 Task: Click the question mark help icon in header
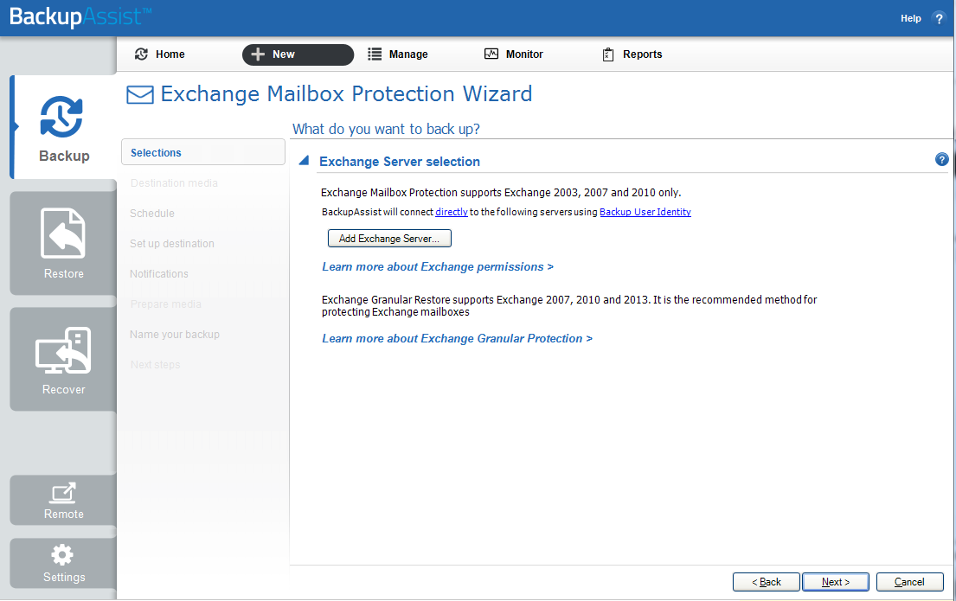click(939, 18)
